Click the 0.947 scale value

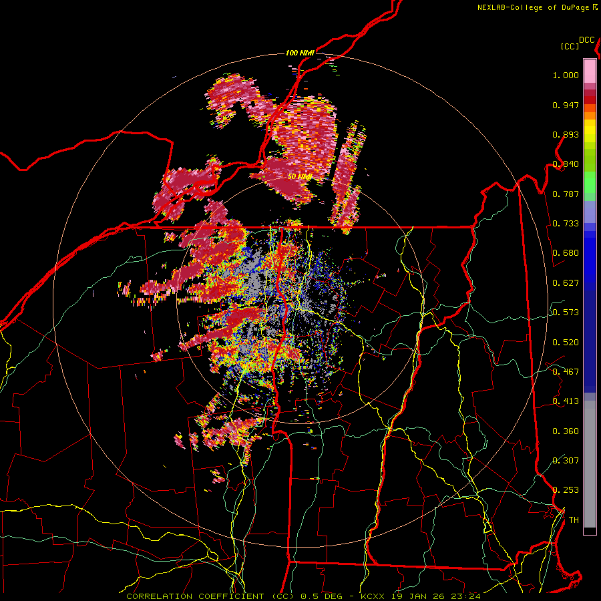coord(566,105)
